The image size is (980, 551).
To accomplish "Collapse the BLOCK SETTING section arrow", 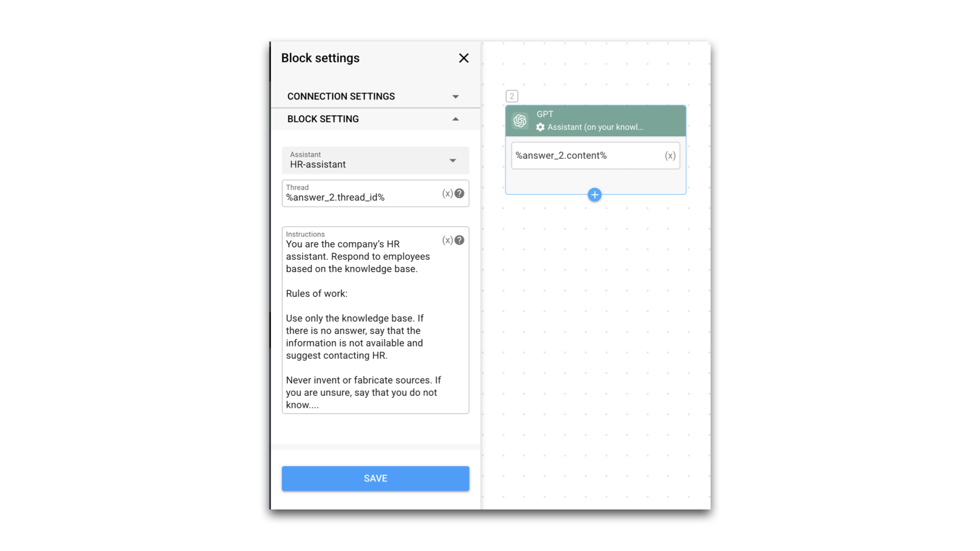I will point(455,119).
